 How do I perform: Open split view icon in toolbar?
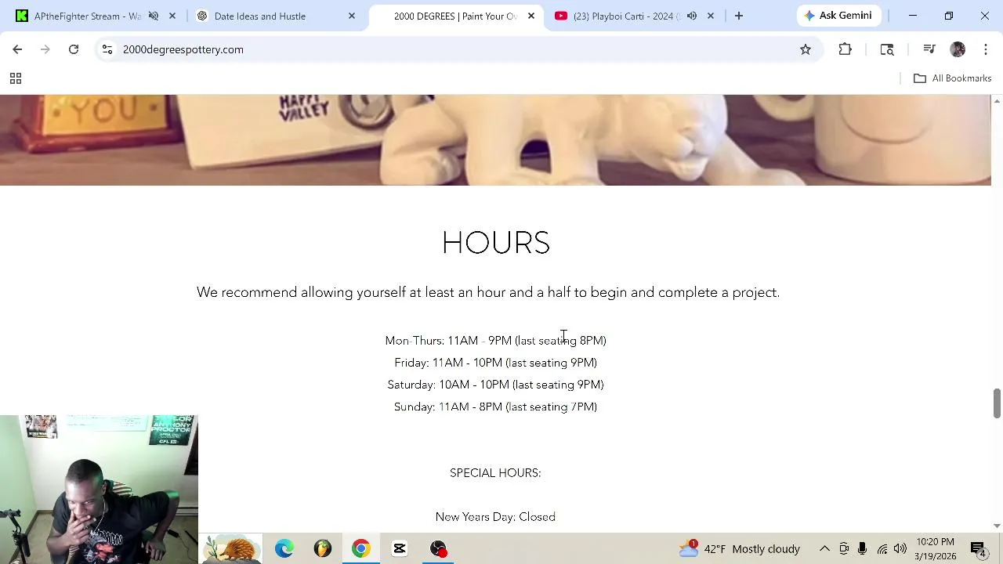[x=887, y=49]
